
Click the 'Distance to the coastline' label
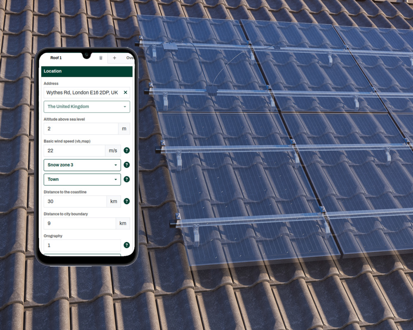[65, 192]
